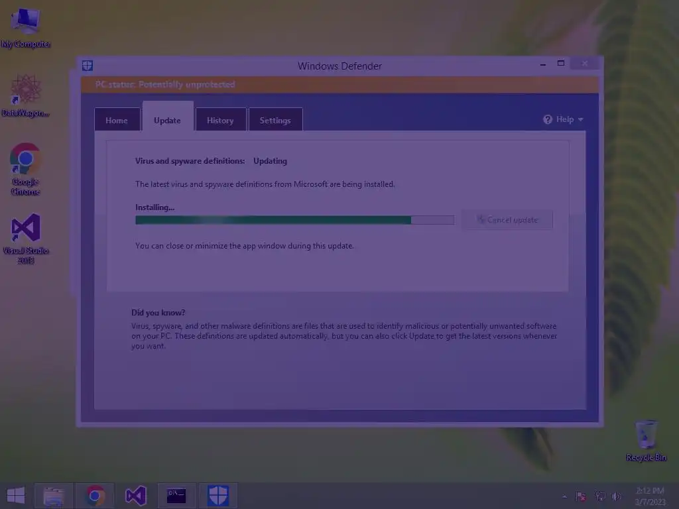Expand the Help dropdown menu
The height and width of the screenshot is (509, 679).
coord(564,119)
